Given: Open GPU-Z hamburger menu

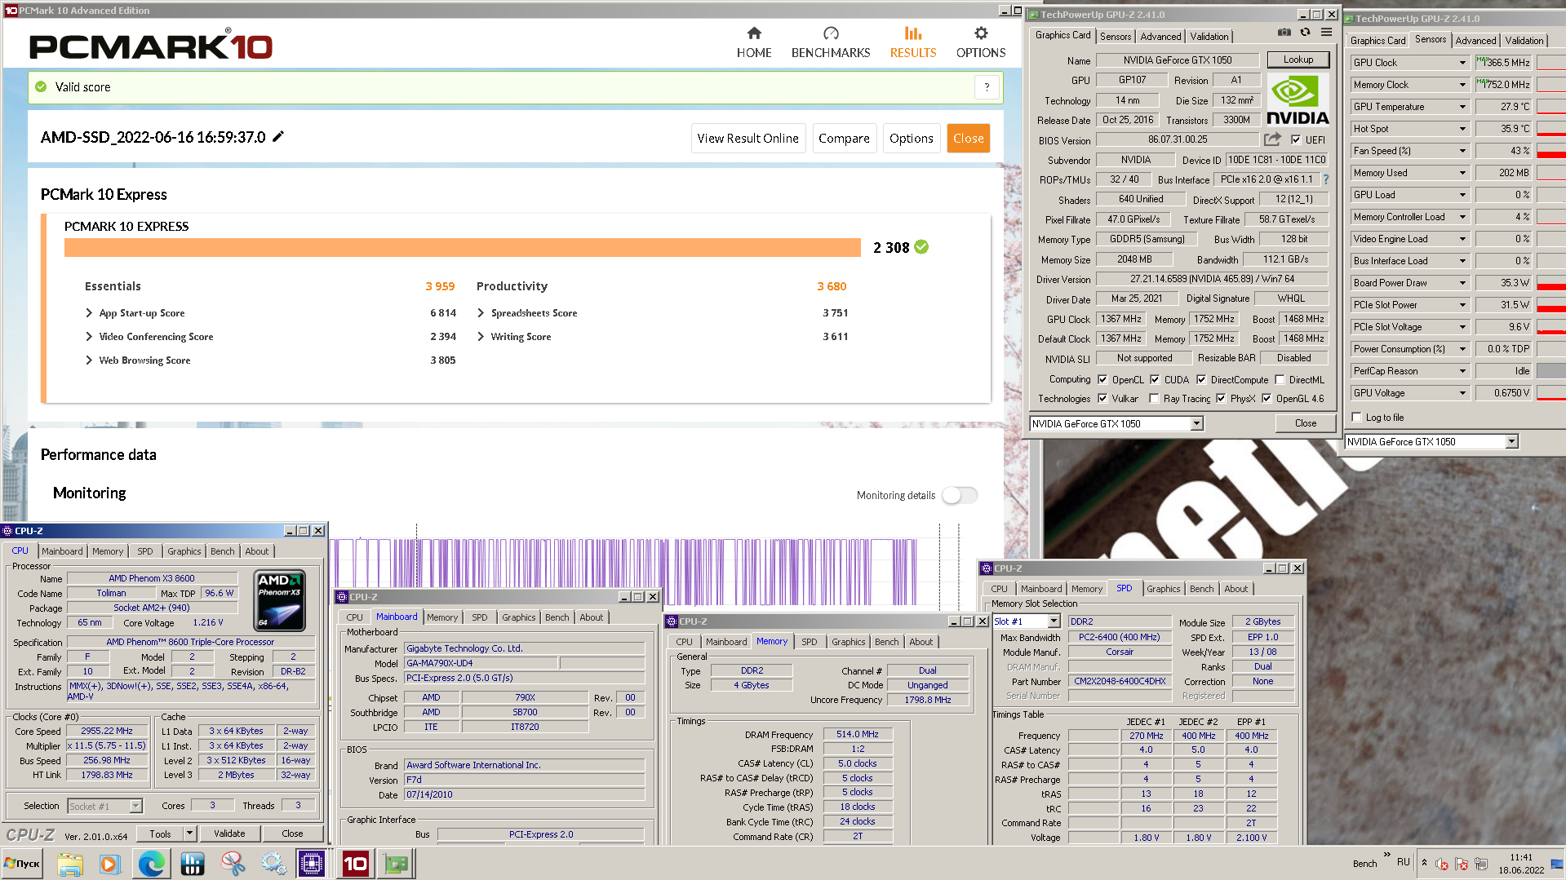Looking at the screenshot, I should [x=1326, y=33].
